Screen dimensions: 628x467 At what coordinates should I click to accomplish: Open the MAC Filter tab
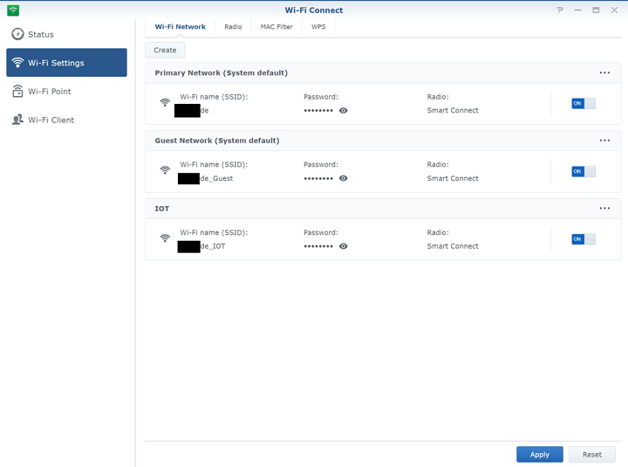click(276, 27)
